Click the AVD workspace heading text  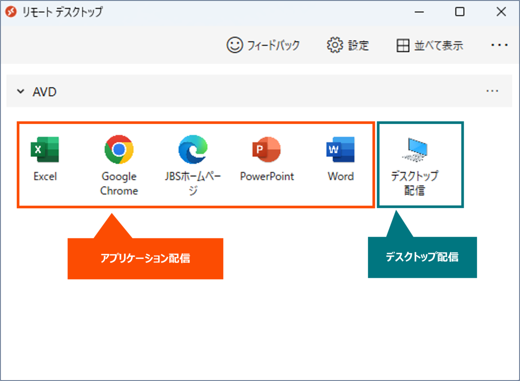pos(45,92)
